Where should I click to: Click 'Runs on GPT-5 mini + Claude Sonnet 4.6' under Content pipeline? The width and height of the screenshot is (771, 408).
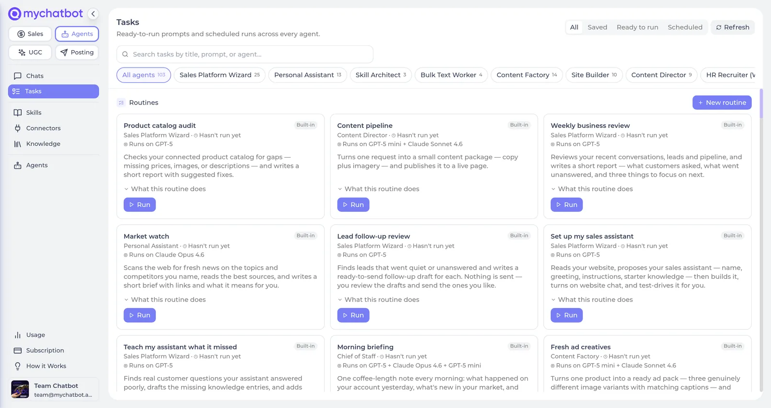[x=400, y=144]
